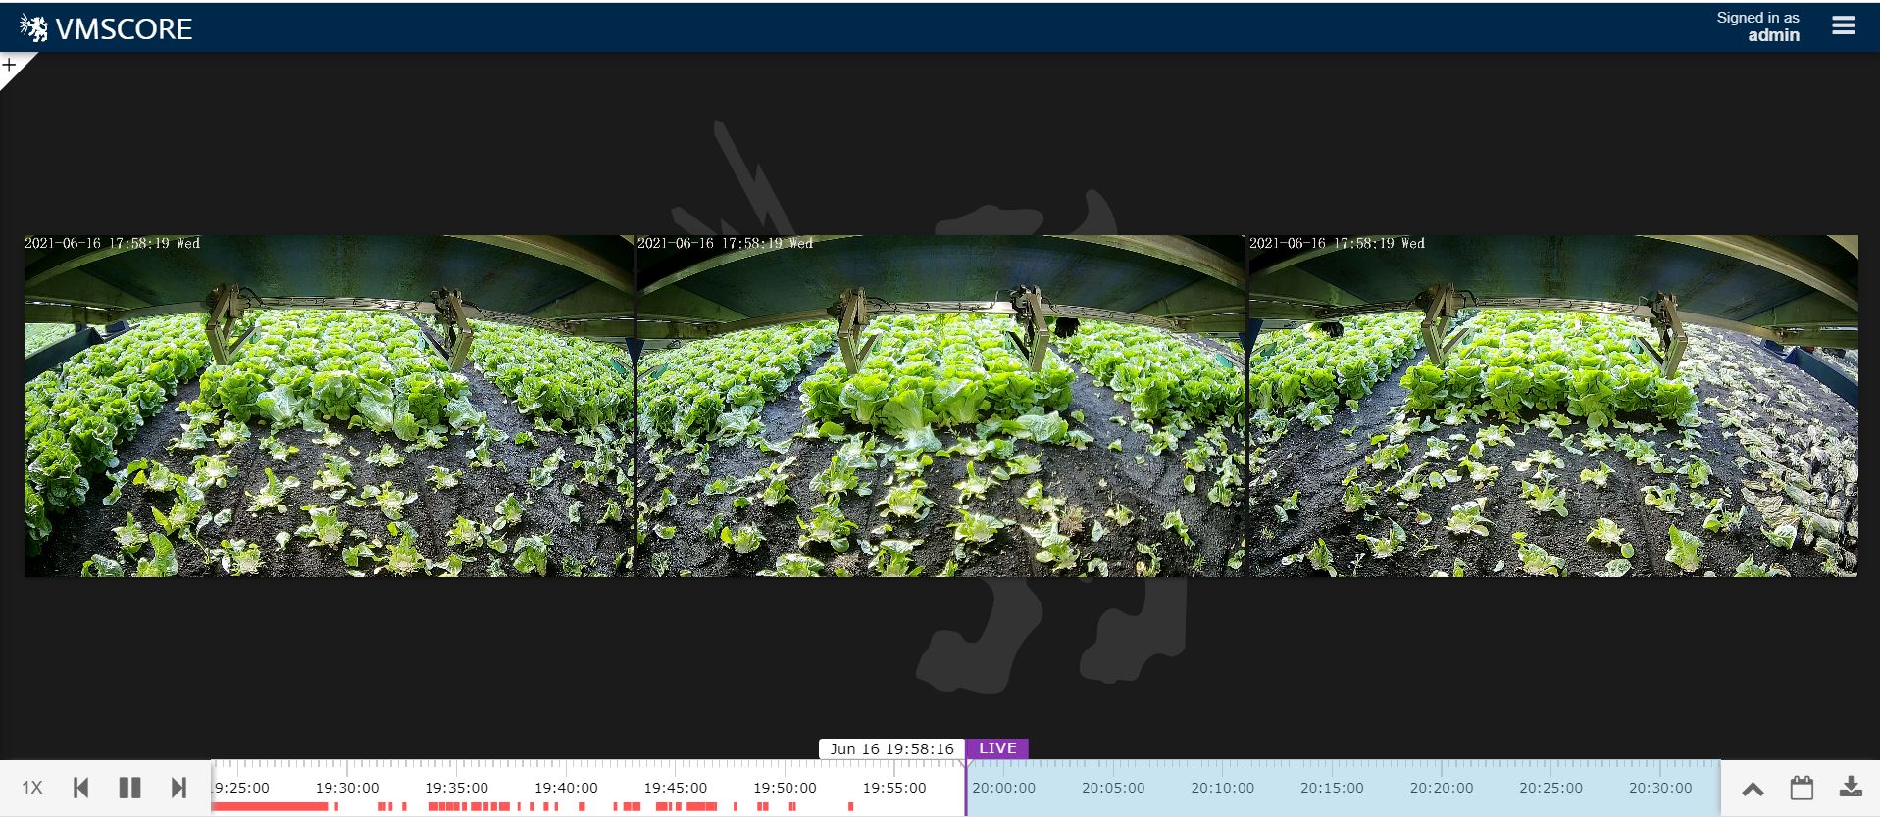Download the recorded footage

(x=1850, y=787)
